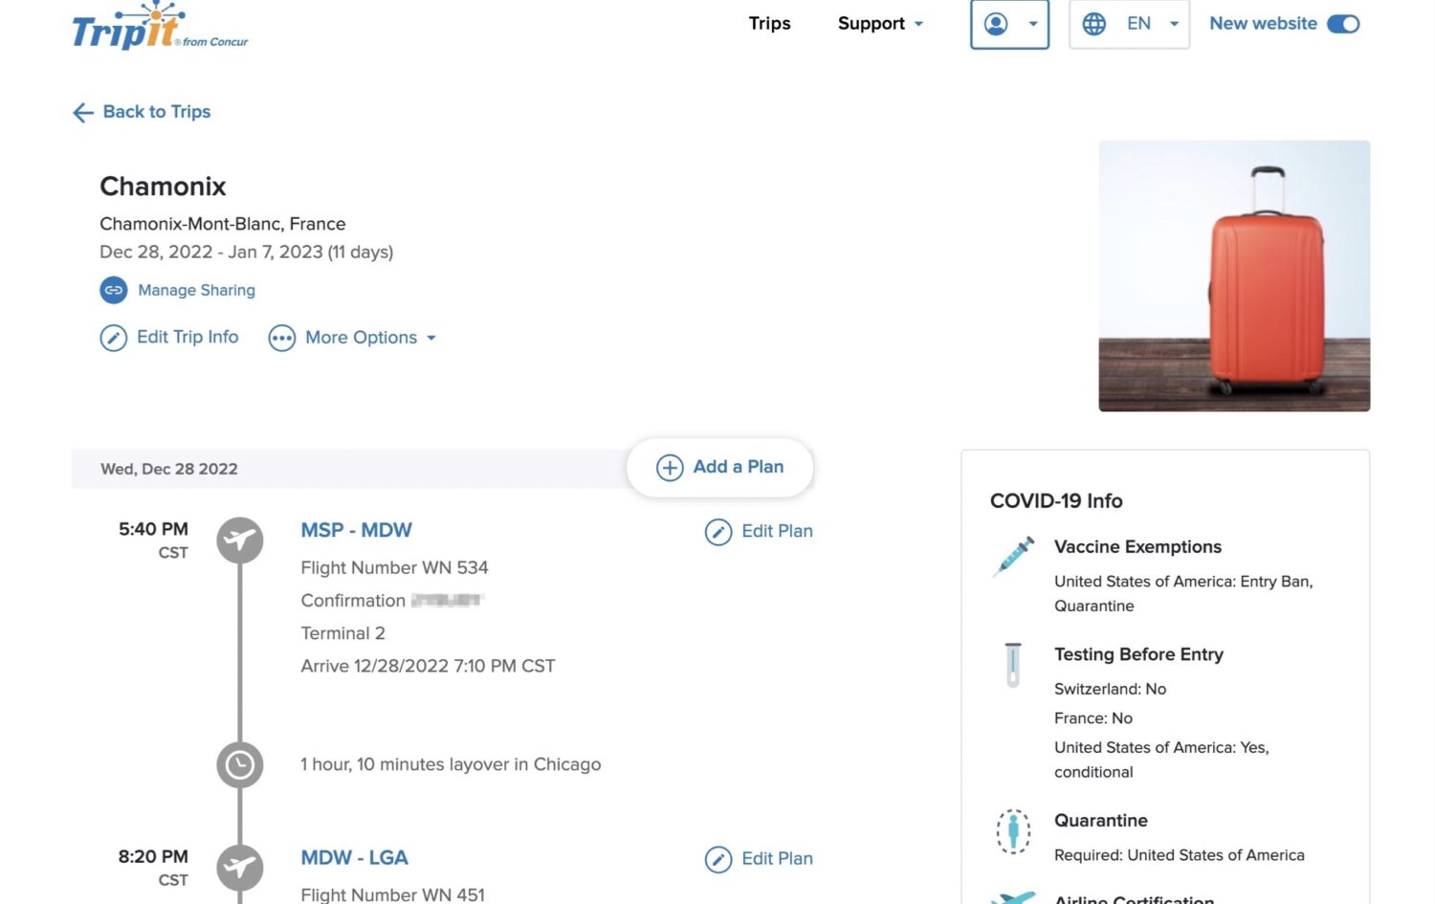This screenshot has height=904, width=1435.
Task: Click the ellipsis icon for More Options
Action: pos(281,338)
